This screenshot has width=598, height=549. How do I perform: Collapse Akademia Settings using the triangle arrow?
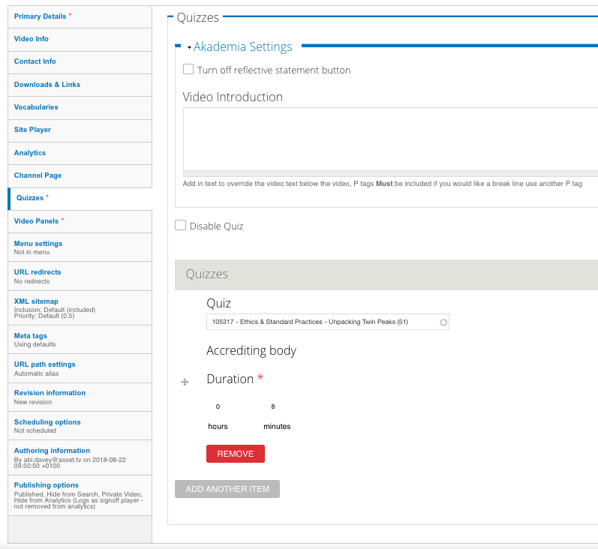[189, 48]
